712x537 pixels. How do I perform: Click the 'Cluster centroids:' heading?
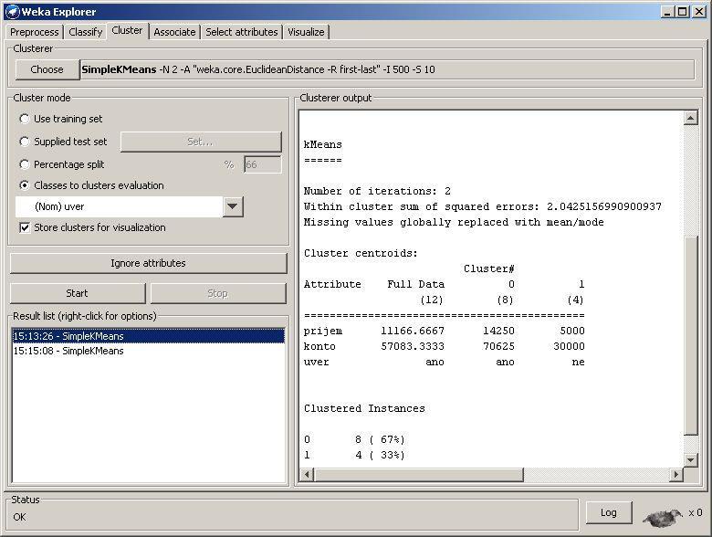pos(361,253)
